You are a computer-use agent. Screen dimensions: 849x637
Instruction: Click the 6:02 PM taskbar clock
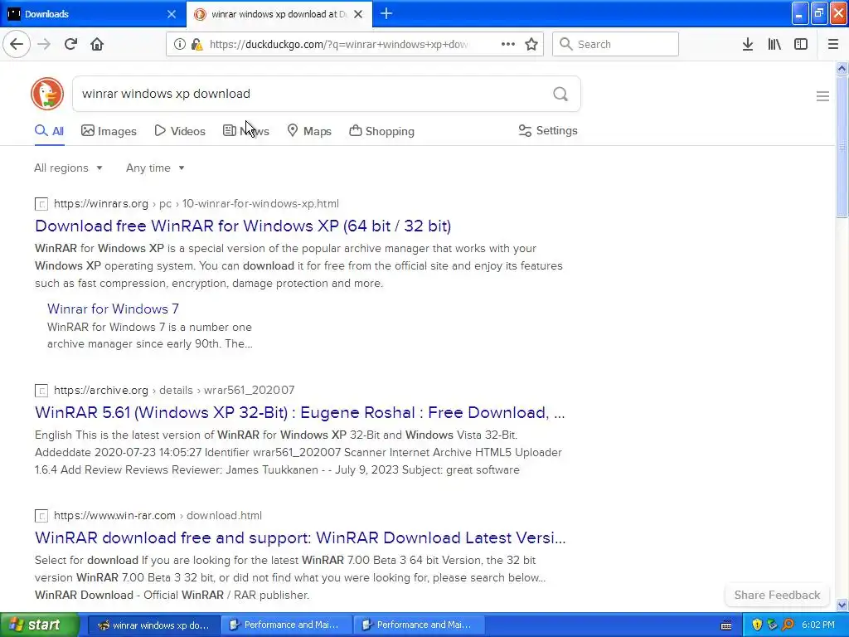click(818, 625)
